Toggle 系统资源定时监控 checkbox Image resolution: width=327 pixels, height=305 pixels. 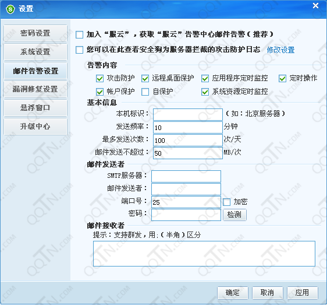(x=205, y=92)
